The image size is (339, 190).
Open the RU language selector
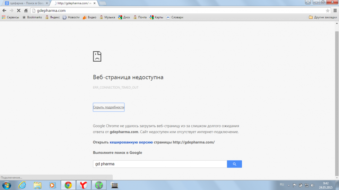click(x=281, y=185)
